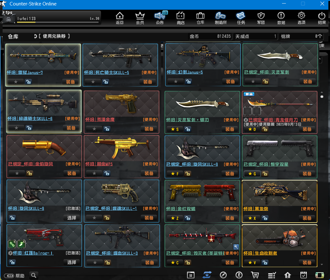The width and height of the screenshot is (330, 280).
Task: Click the 铭牌 nameplate count field
Action: tap(302, 36)
